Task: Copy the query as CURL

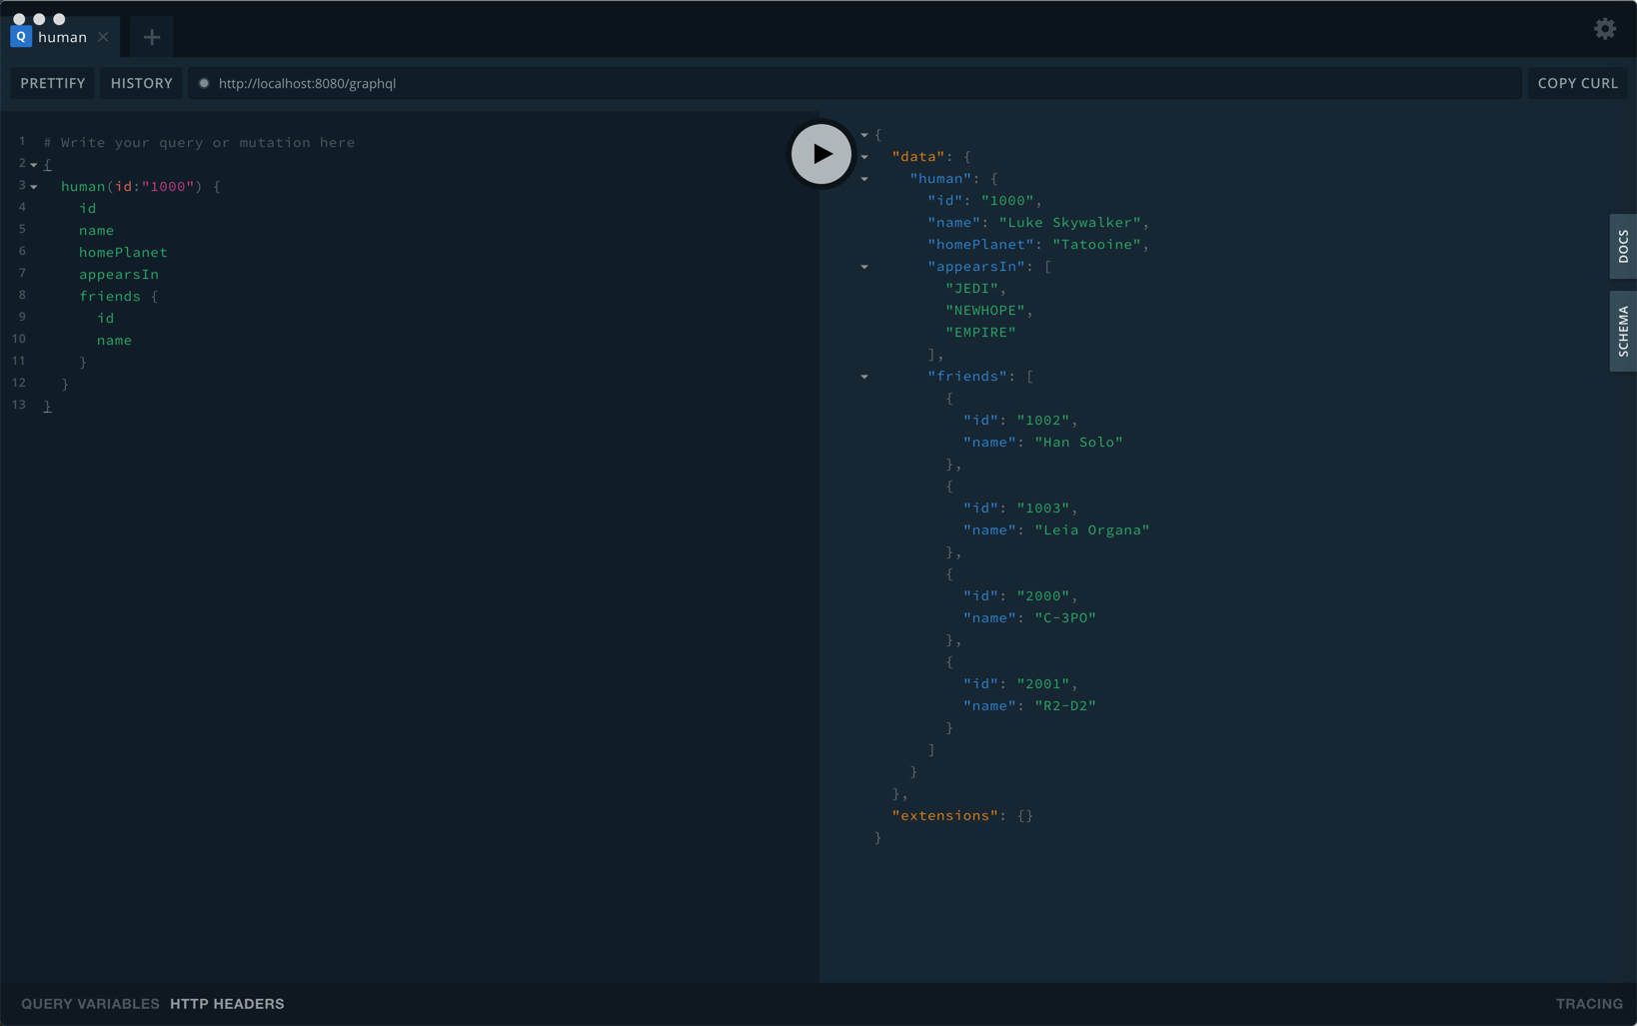Action: click(x=1577, y=83)
